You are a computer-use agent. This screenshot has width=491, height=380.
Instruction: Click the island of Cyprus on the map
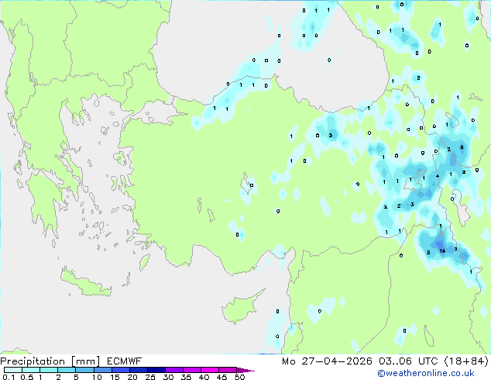241,307
